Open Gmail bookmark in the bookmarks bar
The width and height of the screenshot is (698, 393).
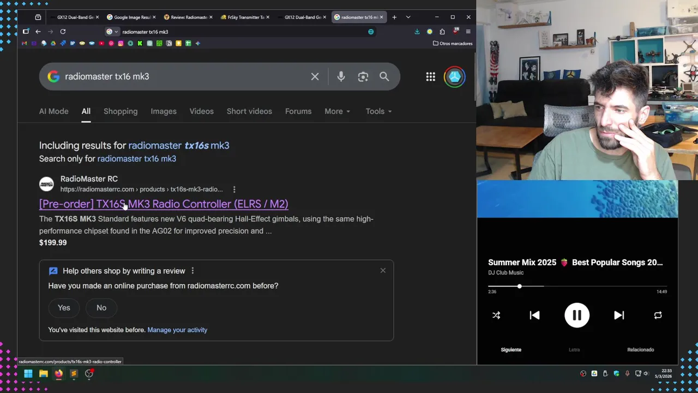(x=25, y=43)
